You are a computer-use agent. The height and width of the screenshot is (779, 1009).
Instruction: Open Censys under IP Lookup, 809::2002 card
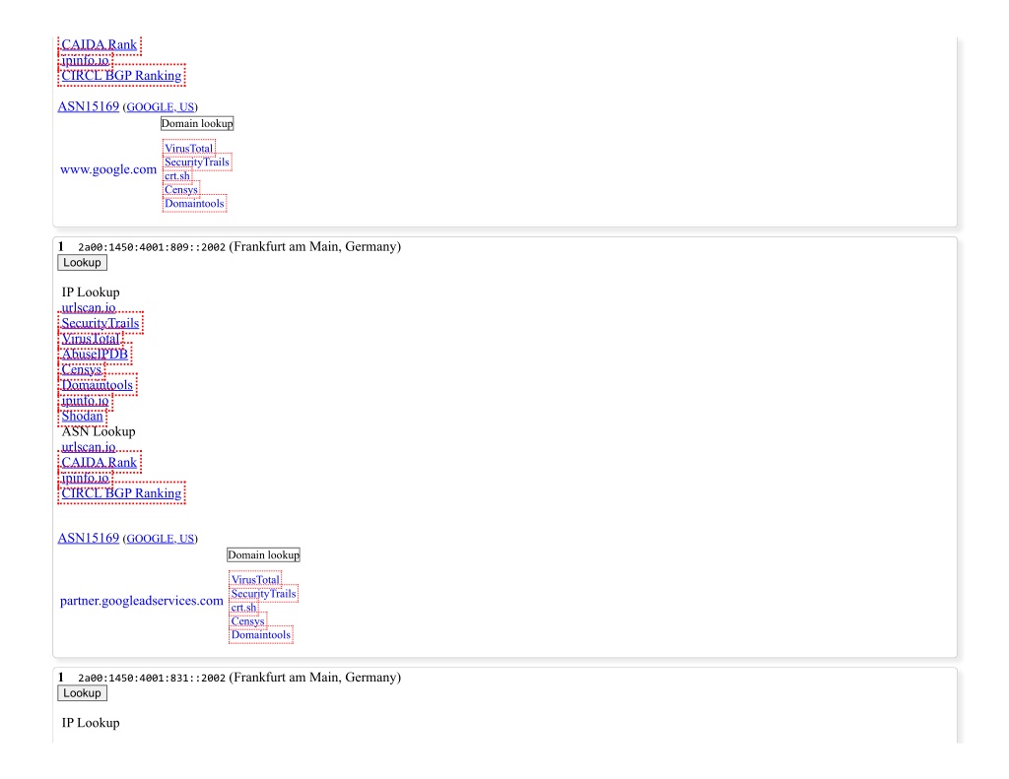pos(82,369)
